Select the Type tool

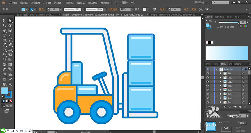pos(4,36)
